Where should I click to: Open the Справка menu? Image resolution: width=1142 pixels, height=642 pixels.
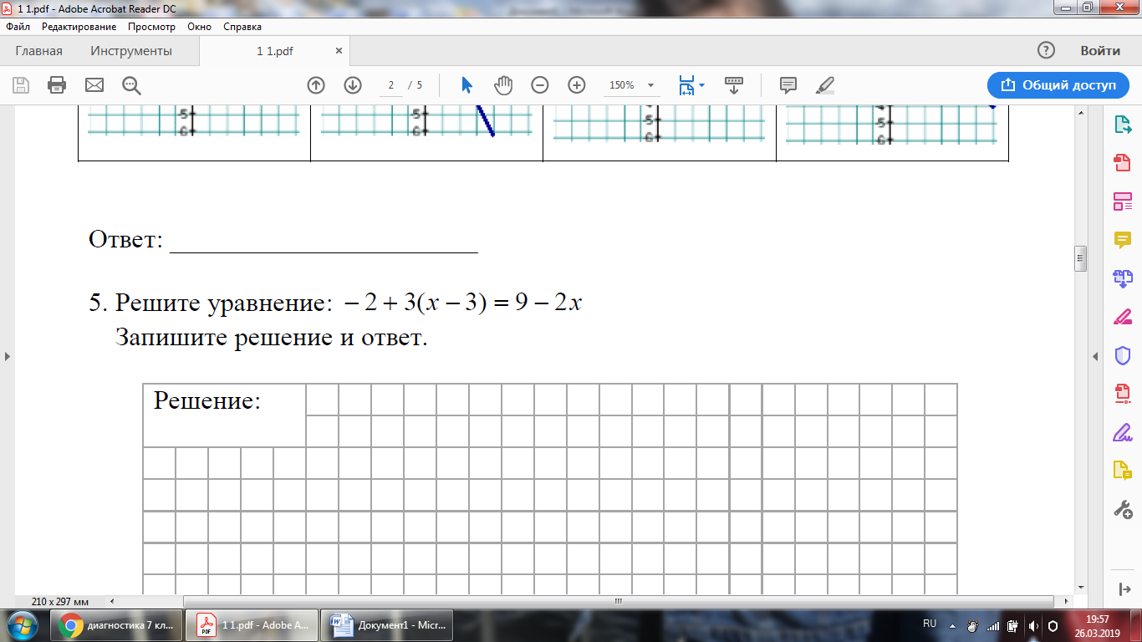[242, 27]
